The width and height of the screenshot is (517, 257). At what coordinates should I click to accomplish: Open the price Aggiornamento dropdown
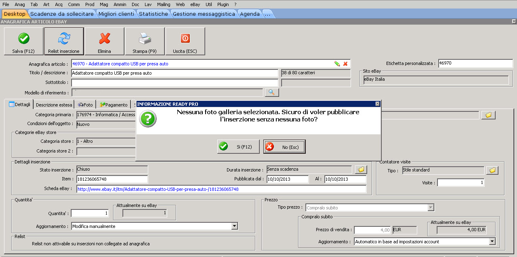coord(492,242)
